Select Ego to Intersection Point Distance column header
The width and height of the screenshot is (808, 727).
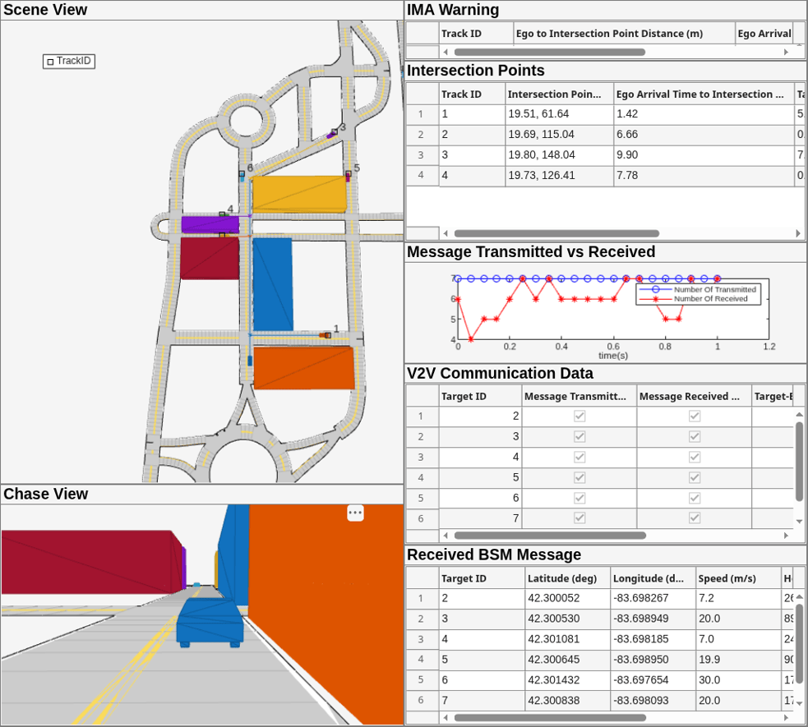pyautogui.click(x=624, y=34)
